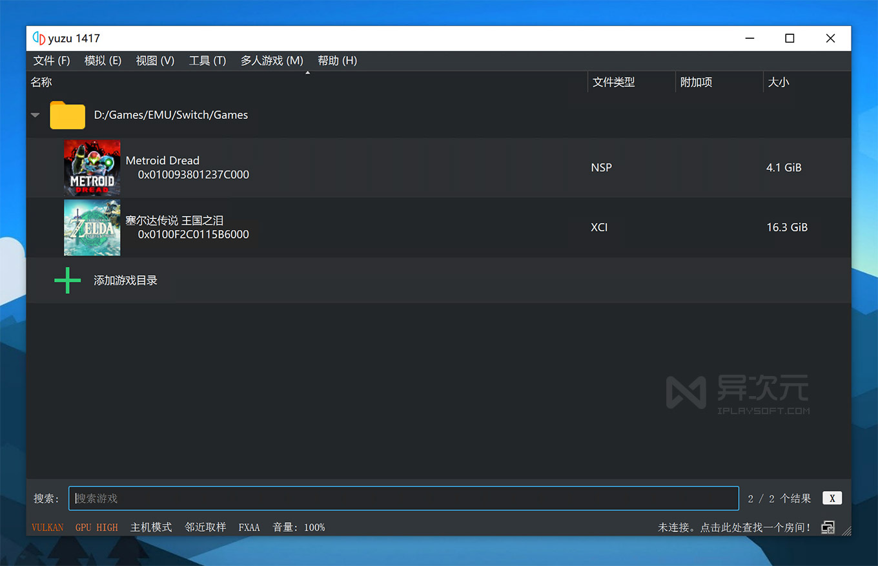Image resolution: width=878 pixels, height=566 pixels.
Task: Click the Zelda title ID 0x0100F2C0115B6000
Action: [194, 234]
